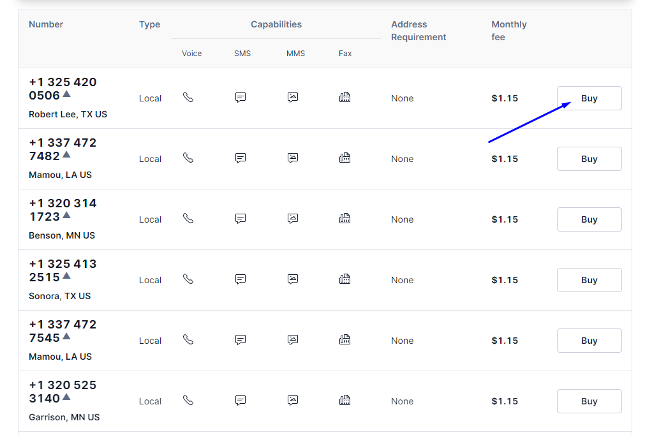Expand triangle next to +1 325 420 0506
The width and height of the screenshot is (645, 435).
click(x=66, y=94)
